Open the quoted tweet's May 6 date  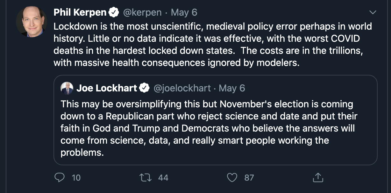click(232, 88)
